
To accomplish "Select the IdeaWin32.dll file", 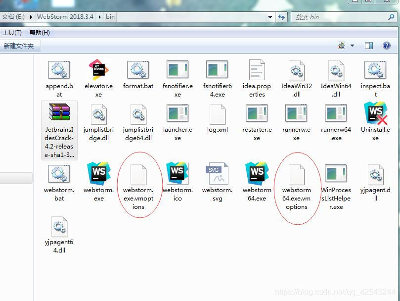I will 297,79.
